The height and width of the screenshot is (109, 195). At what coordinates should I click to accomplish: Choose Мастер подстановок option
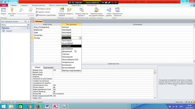[x=71, y=71]
